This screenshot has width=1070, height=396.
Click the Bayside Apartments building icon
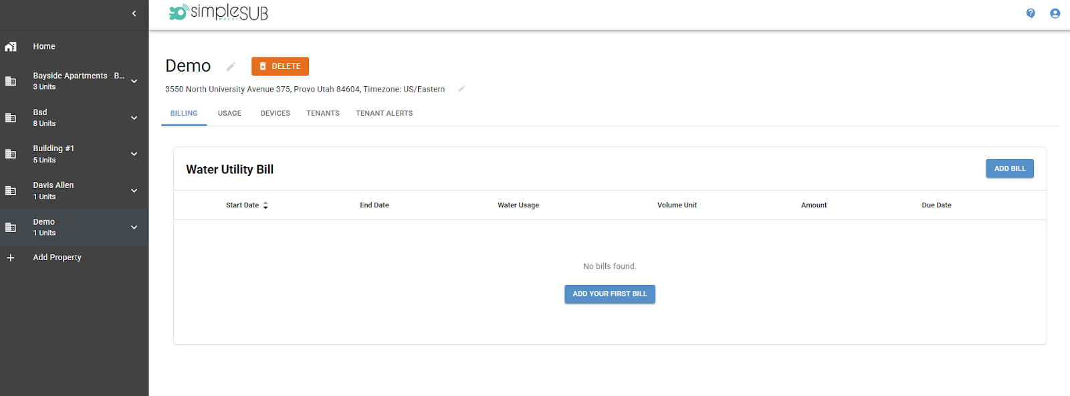11,81
